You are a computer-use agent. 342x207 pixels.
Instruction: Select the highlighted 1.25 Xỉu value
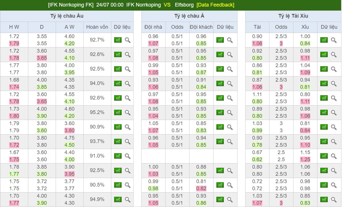(305, 160)
